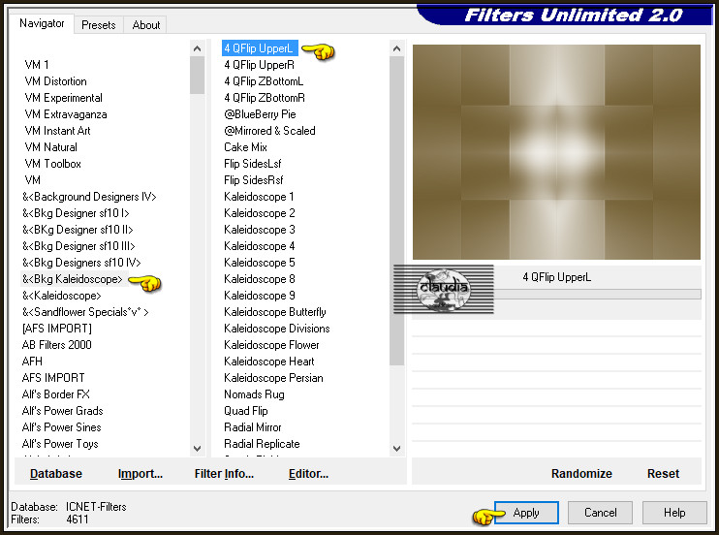Select Quad Flip filter
This screenshot has height=535, width=719.
click(246, 411)
